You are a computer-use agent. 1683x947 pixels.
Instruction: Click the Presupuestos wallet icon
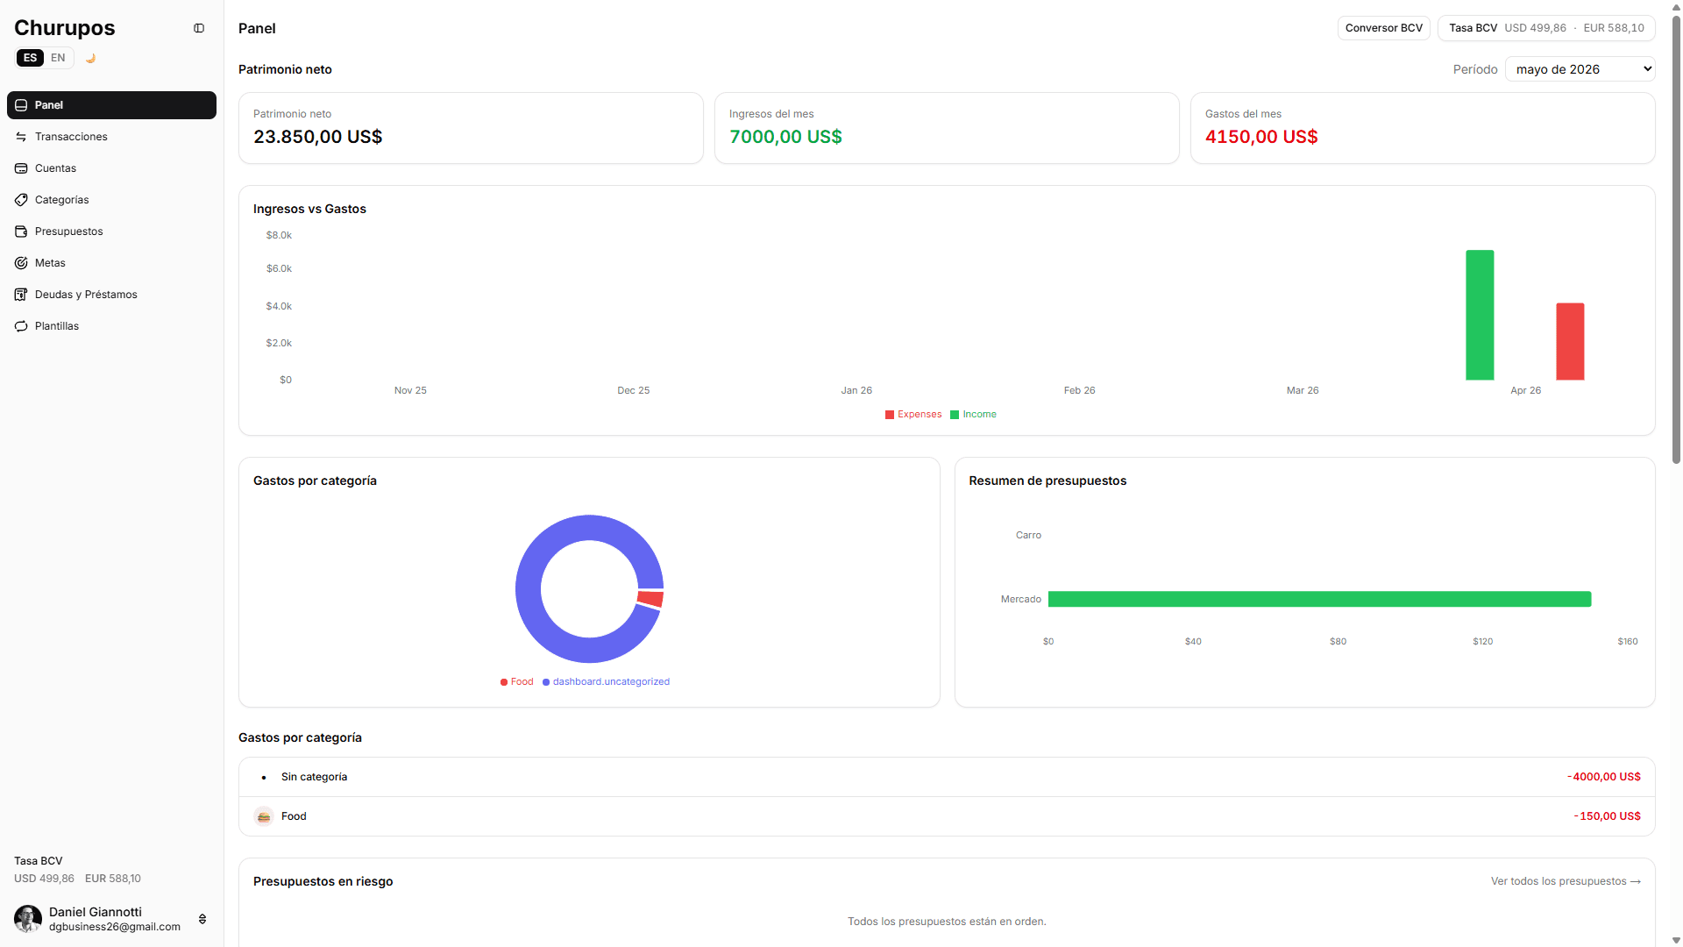pyautogui.click(x=21, y=231)
